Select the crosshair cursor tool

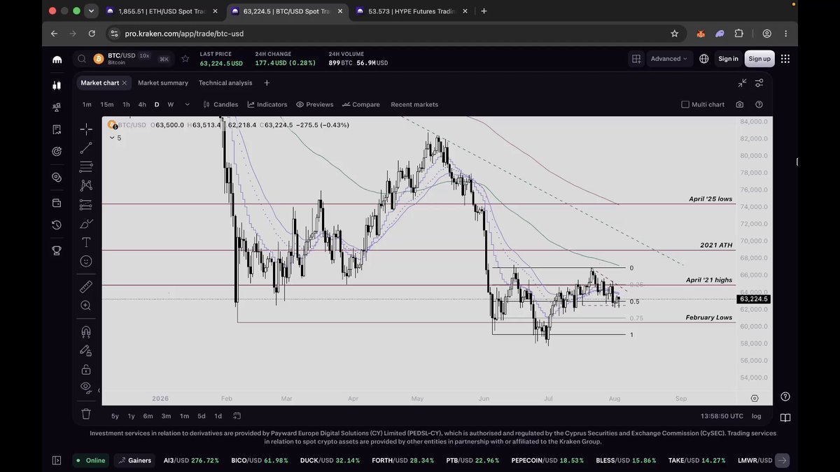tap(85, 129)
